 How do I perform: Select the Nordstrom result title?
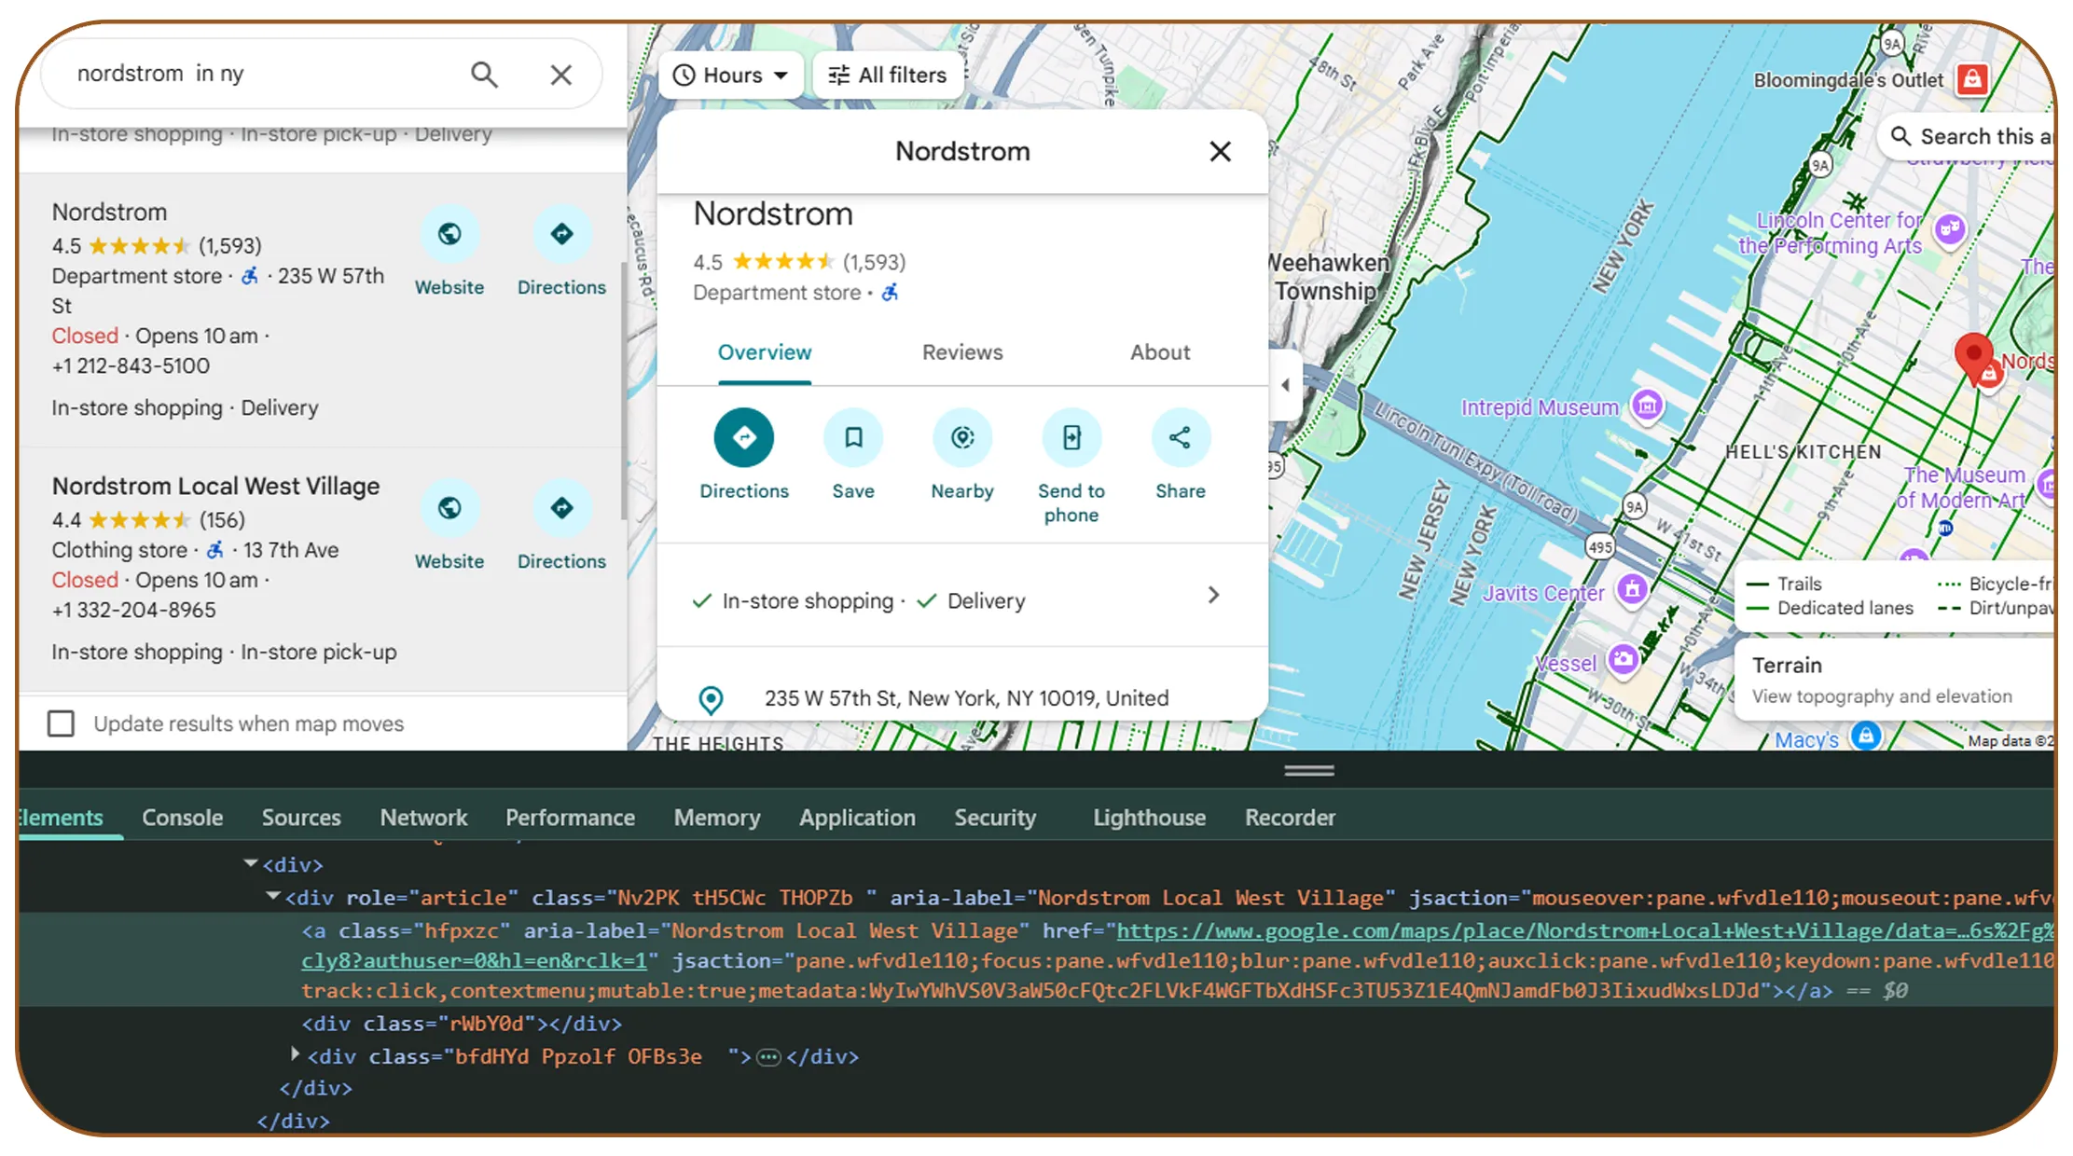pos(109,212)
